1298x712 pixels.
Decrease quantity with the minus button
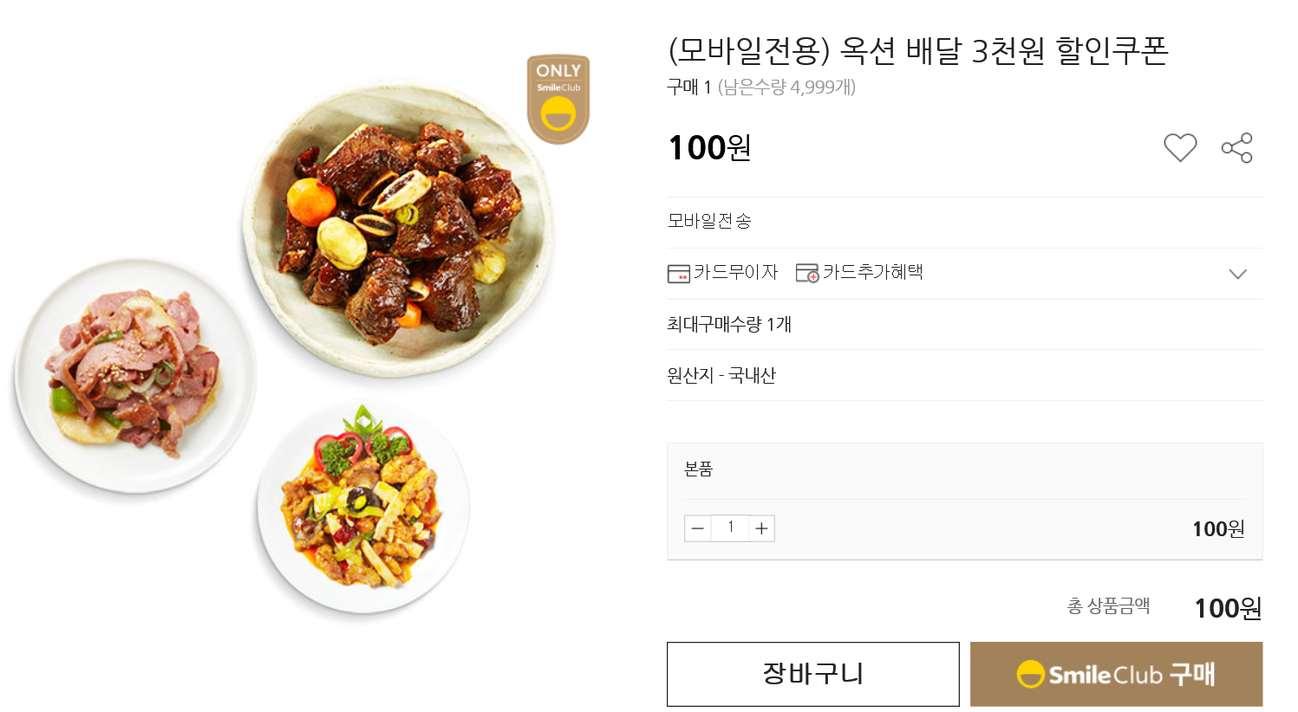pos(698,528)
